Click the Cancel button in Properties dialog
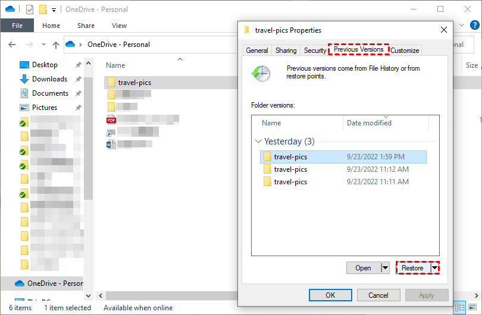The height and width of the screenshot is (315, 482). coord(378,295)
